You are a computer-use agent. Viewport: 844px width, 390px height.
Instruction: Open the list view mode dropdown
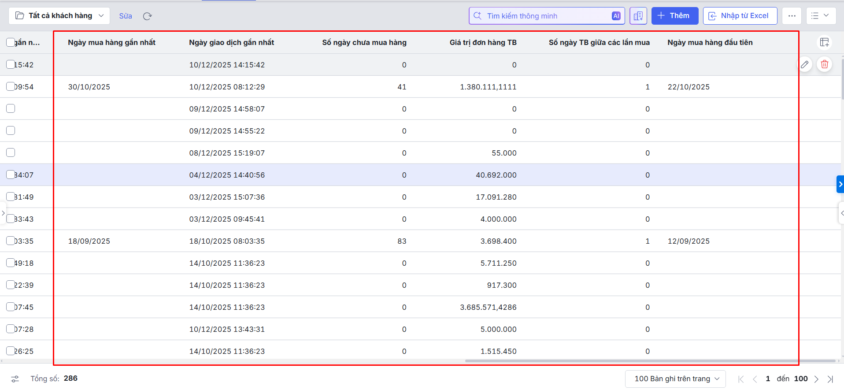pos(820,16)
